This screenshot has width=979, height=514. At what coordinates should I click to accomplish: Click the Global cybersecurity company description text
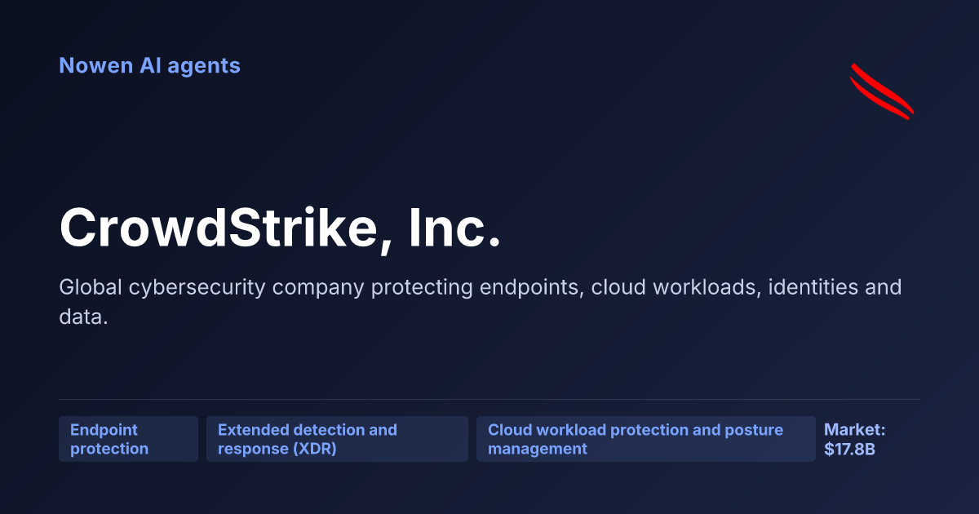(x=481, y=302)
